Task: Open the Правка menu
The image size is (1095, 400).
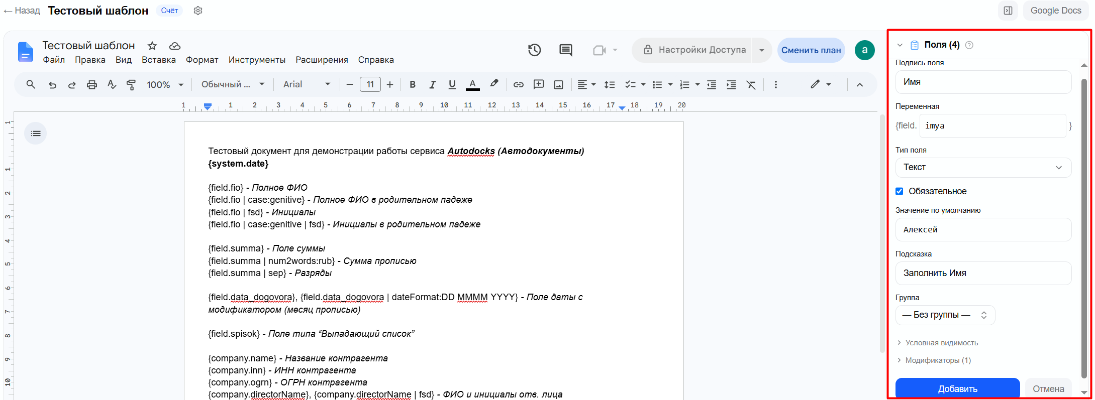Action: pos(90,60)
